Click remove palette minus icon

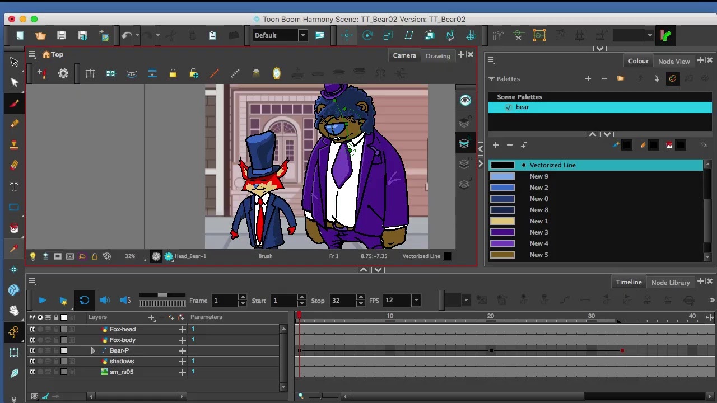pos(604,79)
